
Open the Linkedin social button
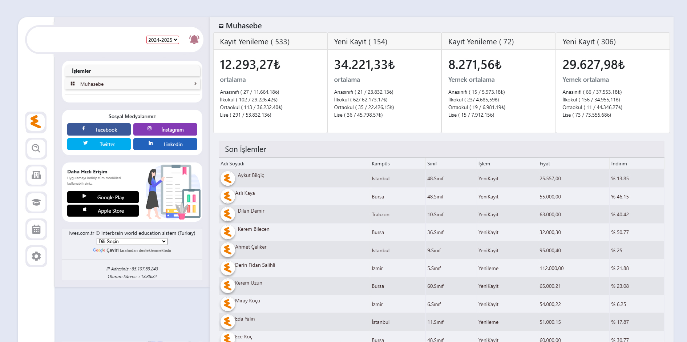point(165,144)
